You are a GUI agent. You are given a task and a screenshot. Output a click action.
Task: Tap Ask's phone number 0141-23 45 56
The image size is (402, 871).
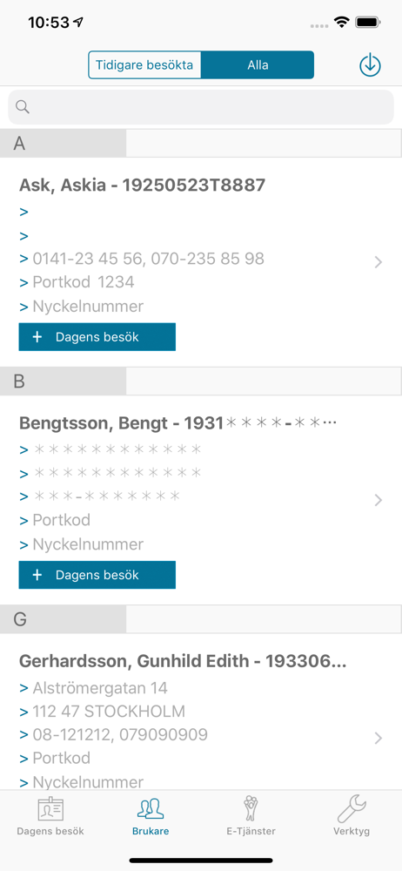pyautogui.click(x=87, y=259)
